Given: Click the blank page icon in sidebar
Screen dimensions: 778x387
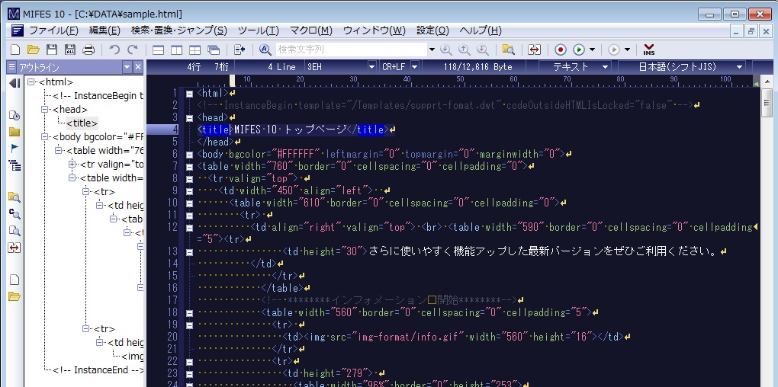Looking at the screenshot, I should [15, 280].
